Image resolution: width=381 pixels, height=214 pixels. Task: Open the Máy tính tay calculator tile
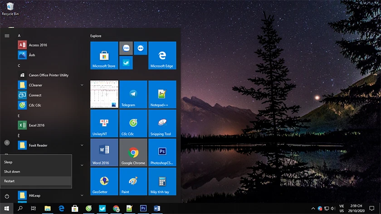pyautogui.click(x=162, y=181)
